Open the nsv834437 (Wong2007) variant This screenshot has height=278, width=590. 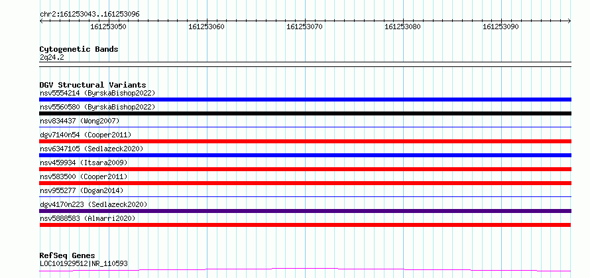(80, 121)
